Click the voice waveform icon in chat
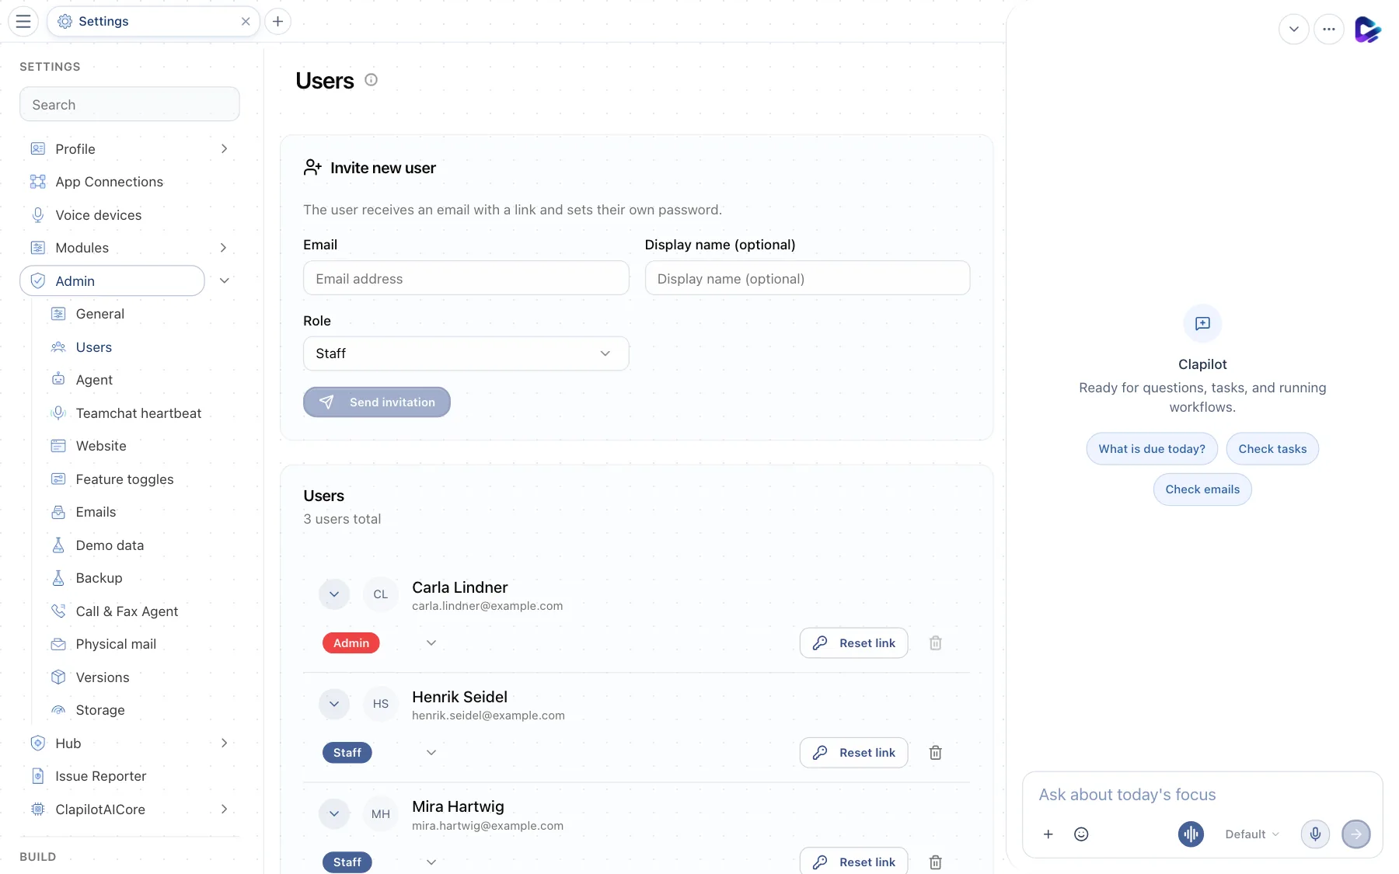 pos(1191,834)
